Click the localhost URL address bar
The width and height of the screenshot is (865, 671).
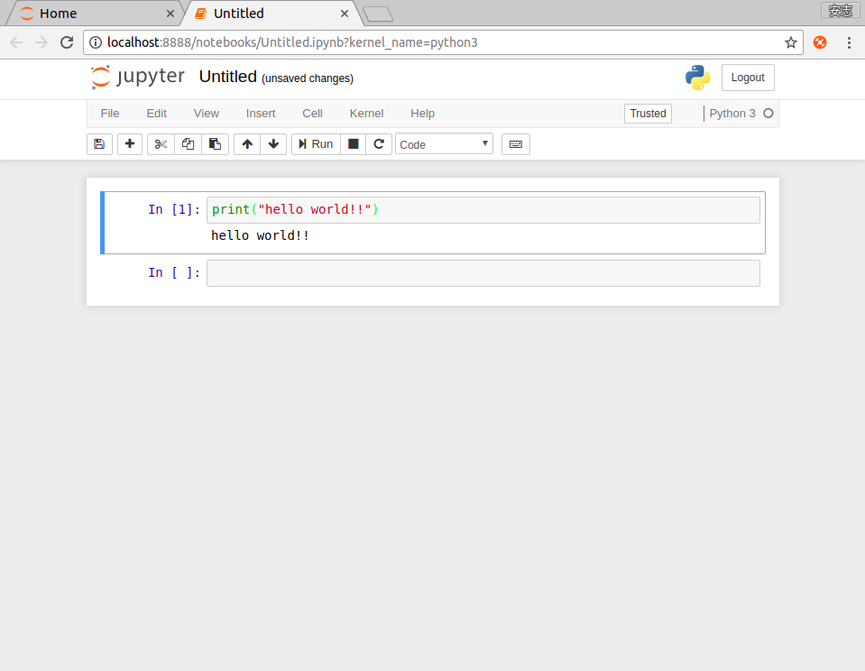pos(443,42)
